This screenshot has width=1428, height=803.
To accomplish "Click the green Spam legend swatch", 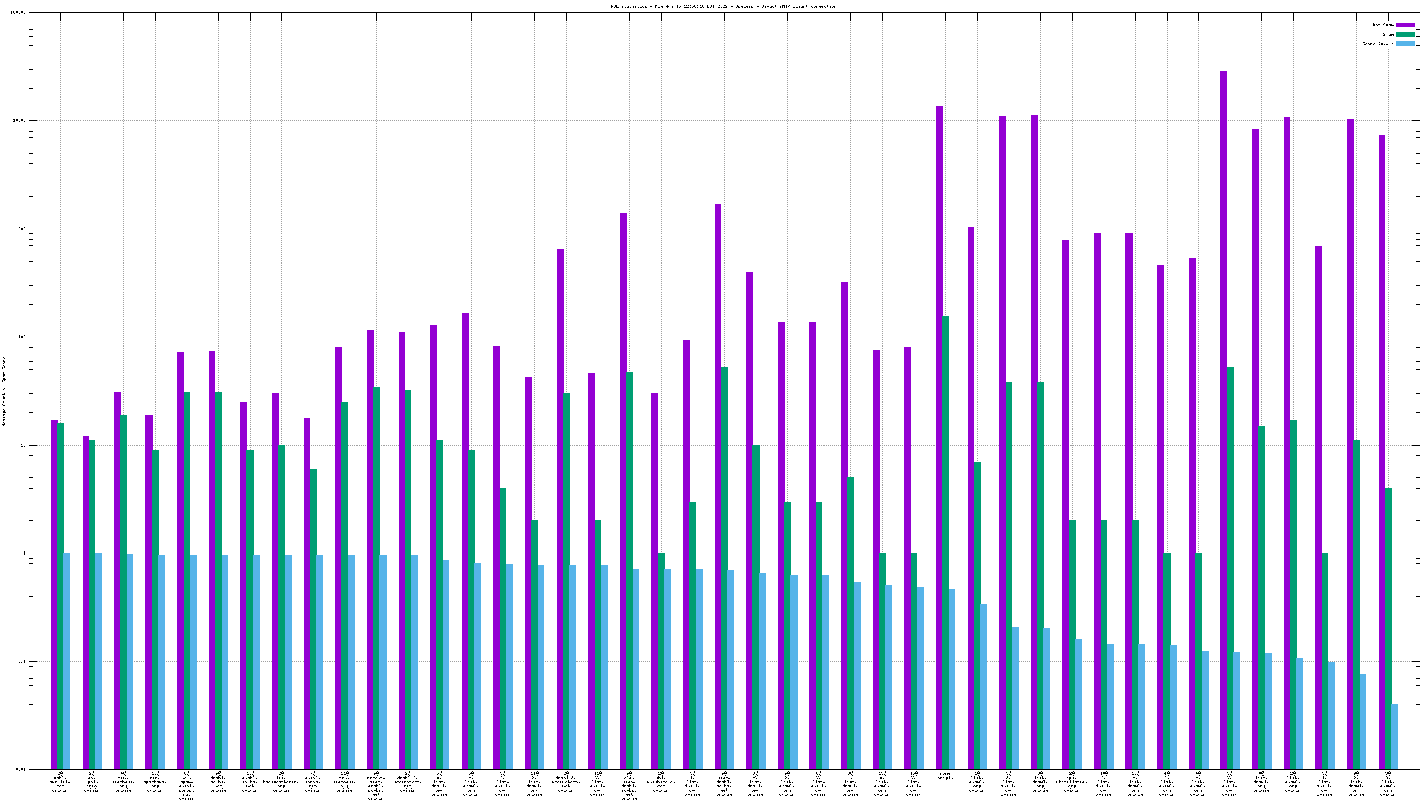I will 1405,34.
